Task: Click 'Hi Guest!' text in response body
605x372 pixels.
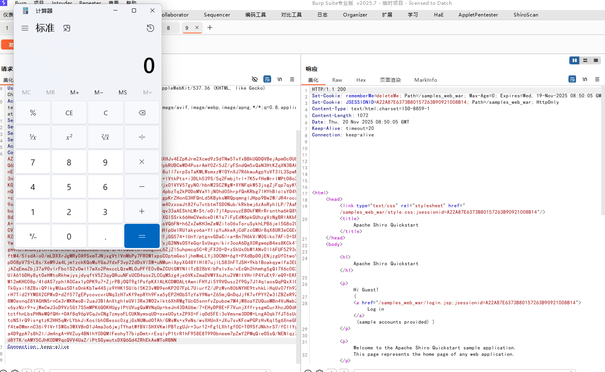Action: (x=366, y=290)
